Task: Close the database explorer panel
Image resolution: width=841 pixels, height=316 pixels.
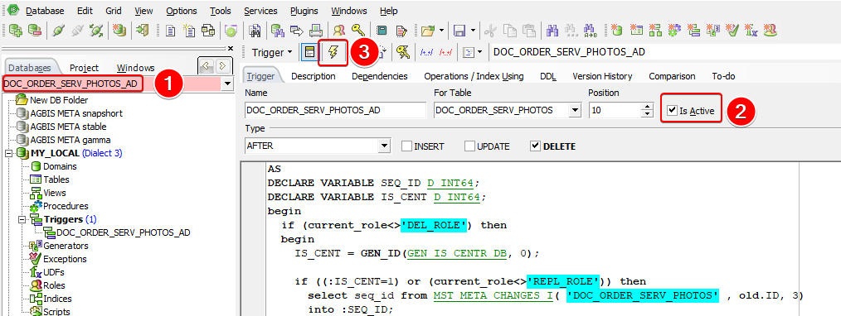Action: 231,49
